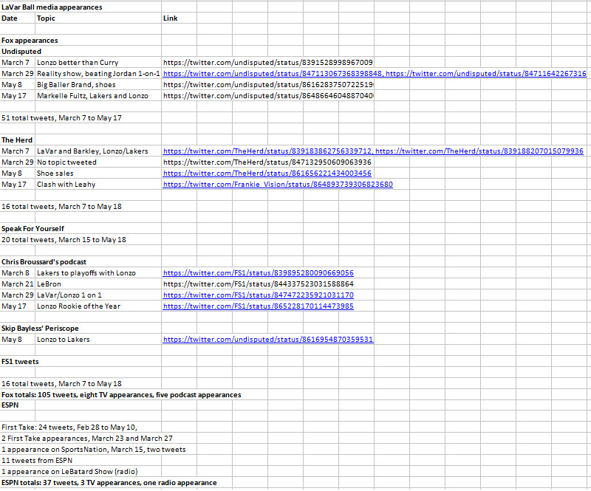Select 'March 7' date in Undisputed section
Image resolution: width=591 pixels, height=491 pixels.
tap(16, 63)
